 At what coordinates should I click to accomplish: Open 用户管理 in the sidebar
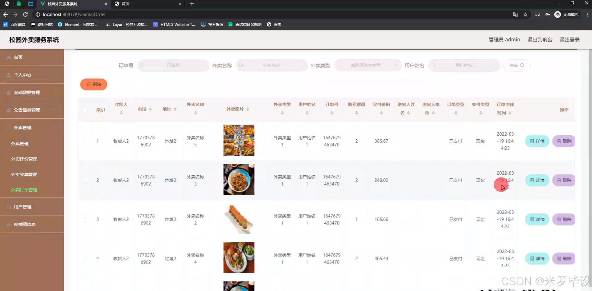[x=23, y=206]
